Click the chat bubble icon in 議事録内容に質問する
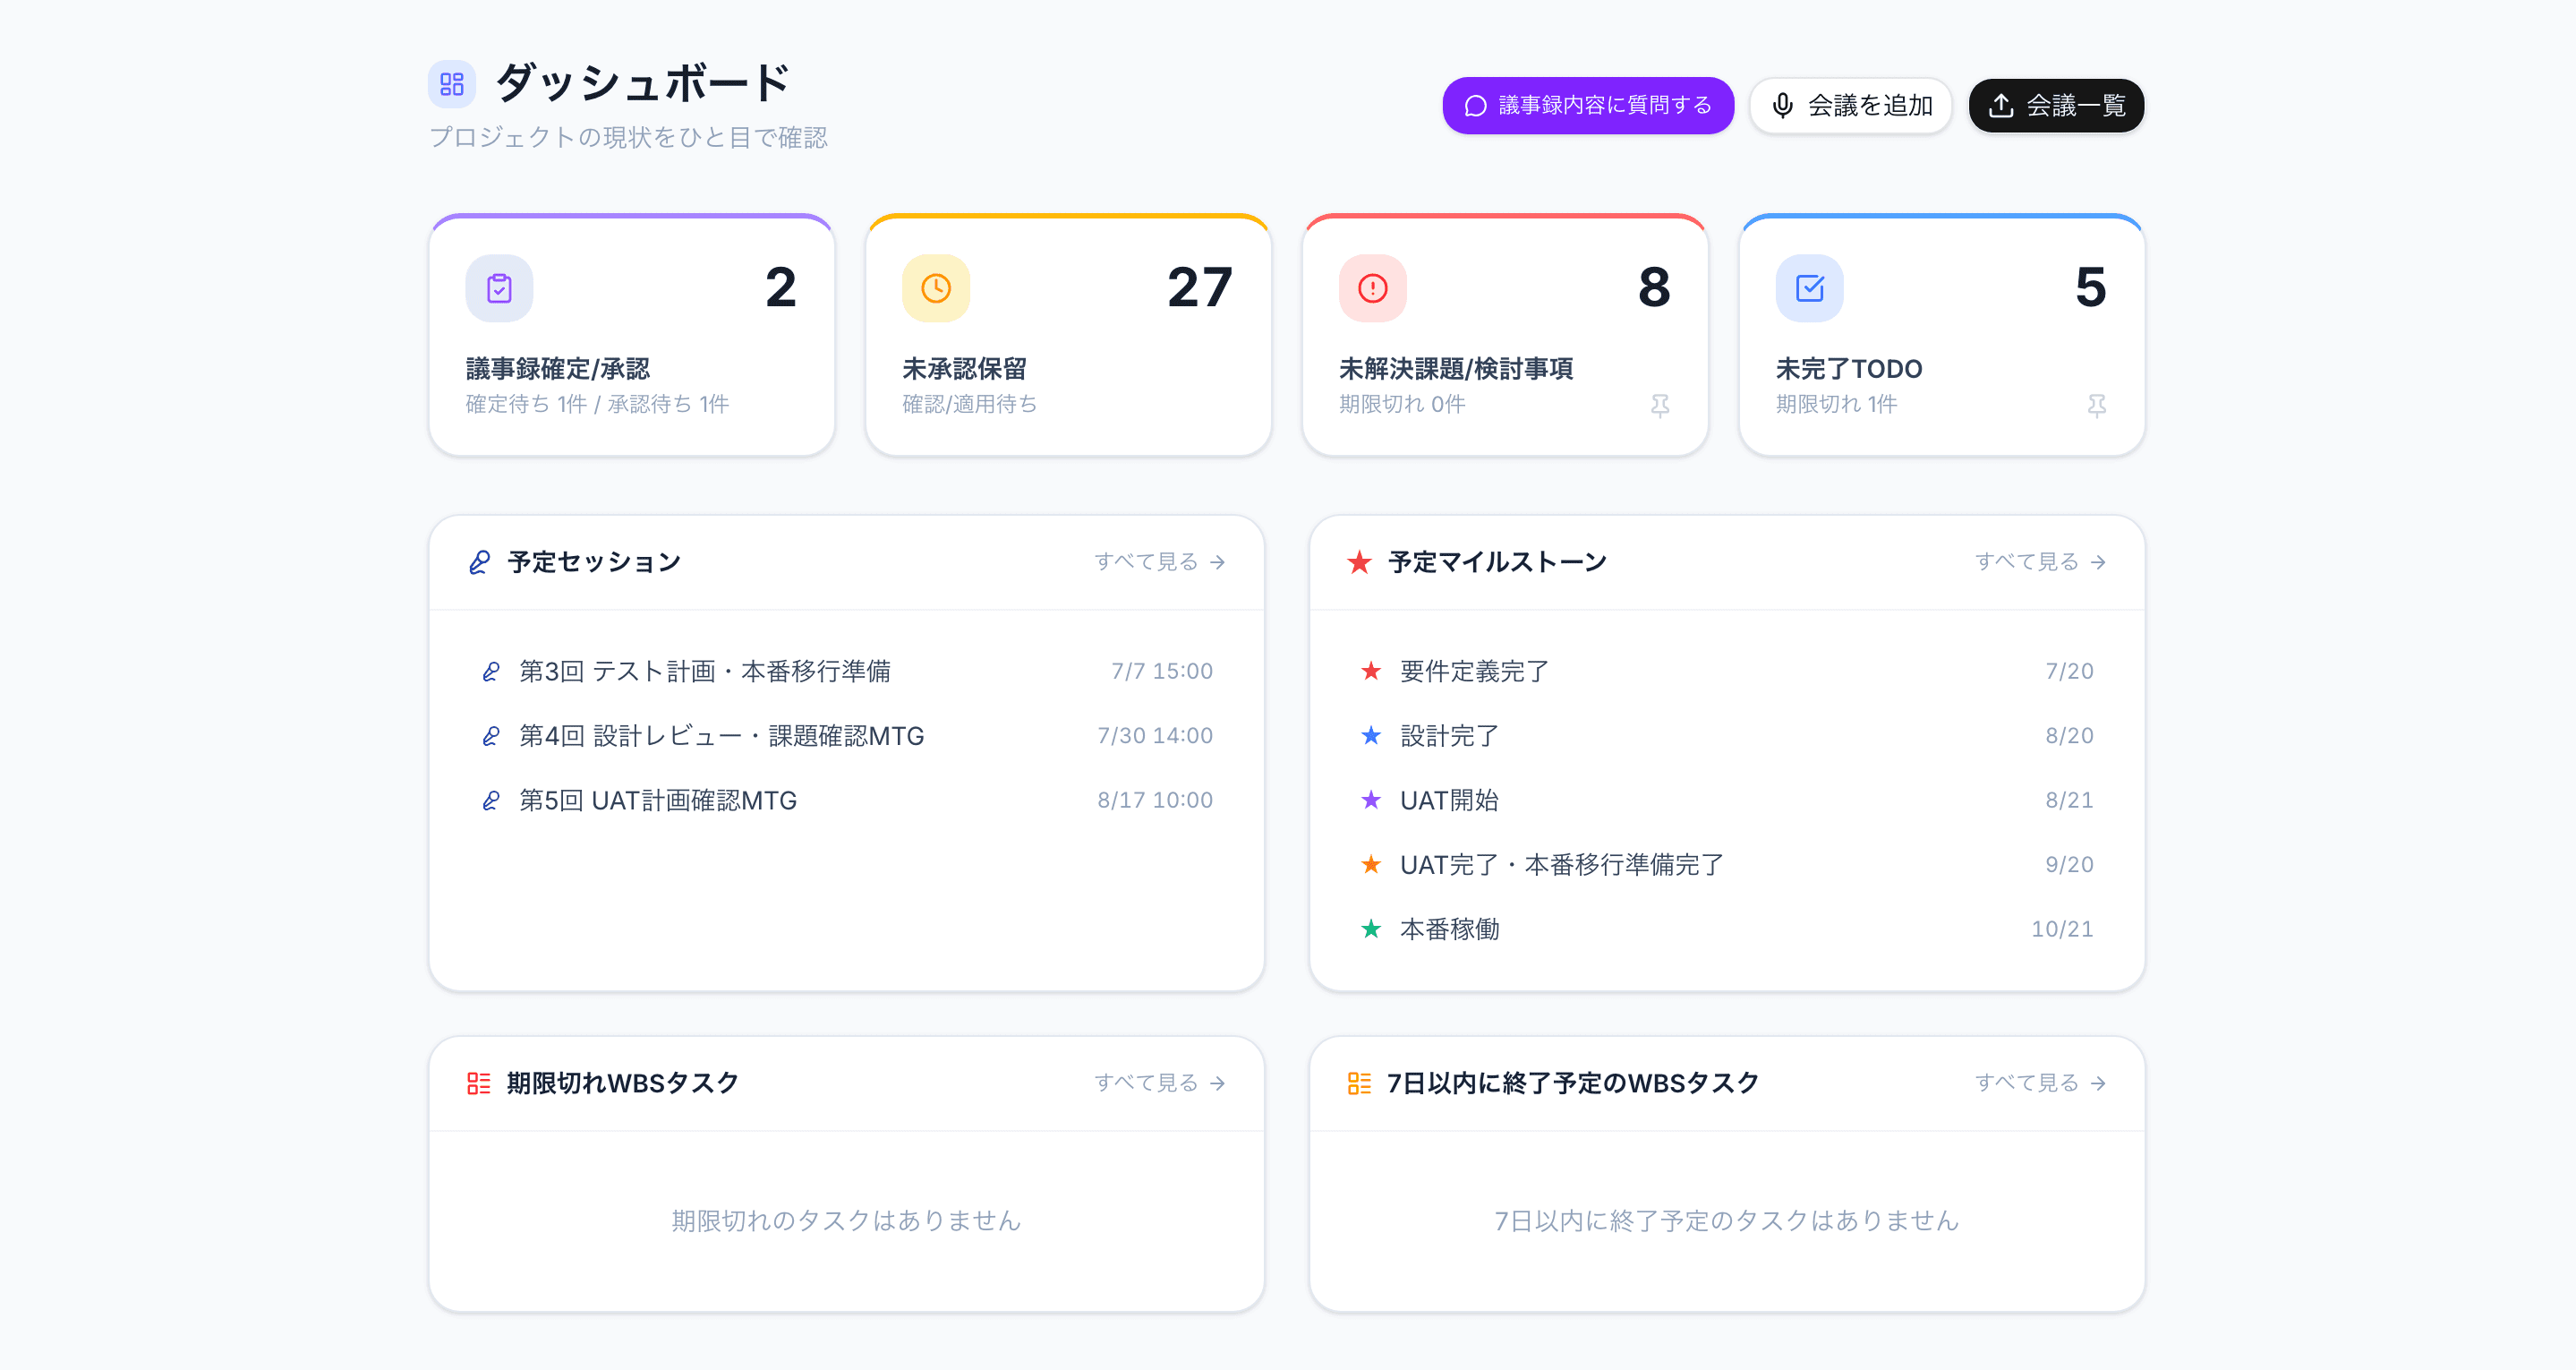The width and height of the screenshot is (2576, 1370). [1475, 106]
